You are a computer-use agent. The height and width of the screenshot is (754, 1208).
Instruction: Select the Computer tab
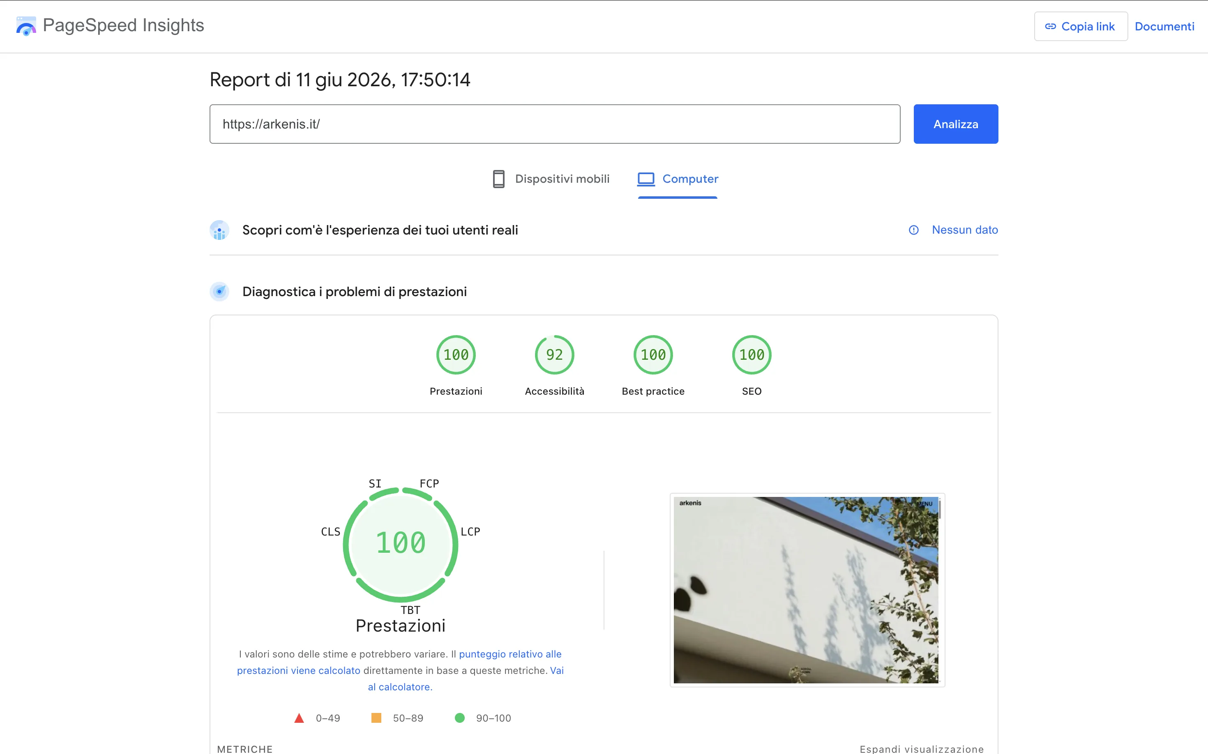[678, 179]
